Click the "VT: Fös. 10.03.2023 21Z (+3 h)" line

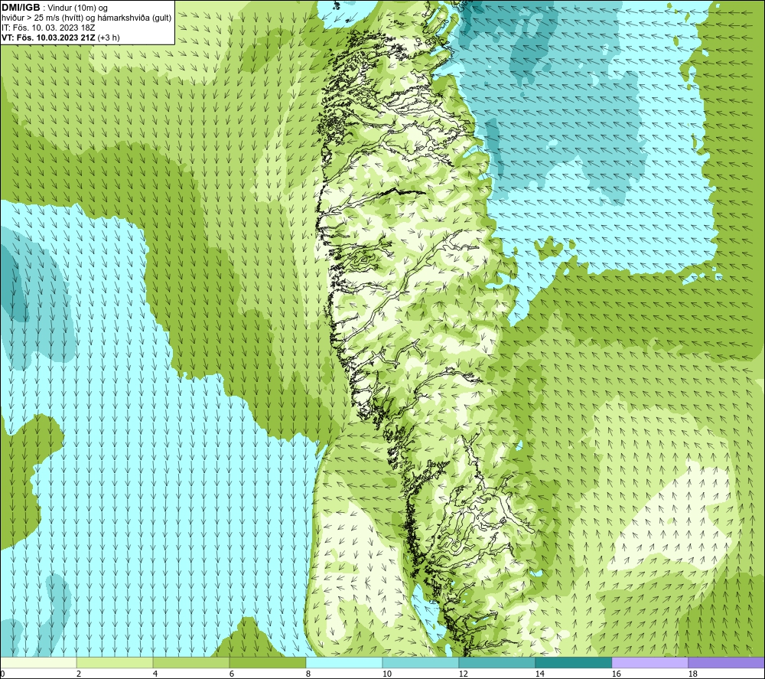tap(60, 37)
